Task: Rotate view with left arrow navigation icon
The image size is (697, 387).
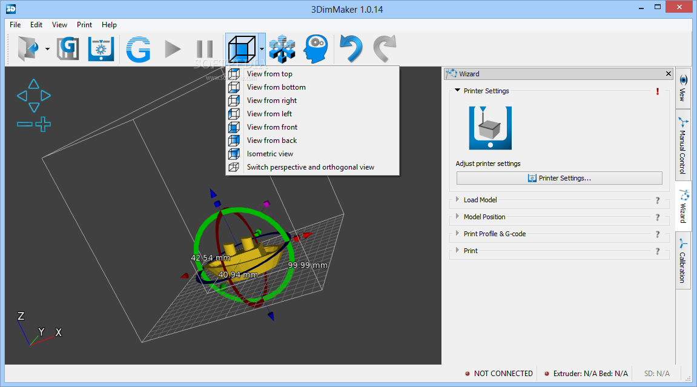Action: coord(22,96)
